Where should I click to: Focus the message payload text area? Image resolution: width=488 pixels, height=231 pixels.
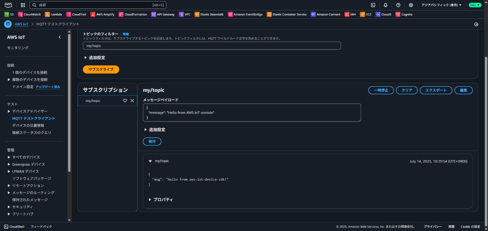click(x=252, y=113)
